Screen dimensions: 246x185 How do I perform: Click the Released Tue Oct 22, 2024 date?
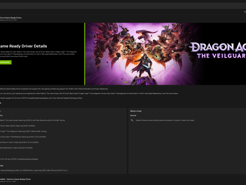pyautogui.click(x=8, y=20)
